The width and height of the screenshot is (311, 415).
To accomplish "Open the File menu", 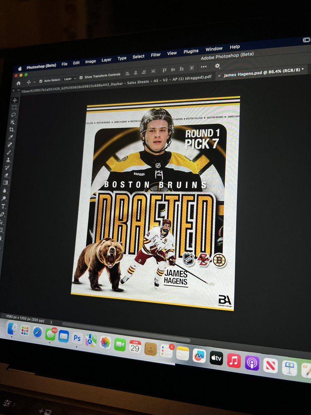I will point(65,64).
